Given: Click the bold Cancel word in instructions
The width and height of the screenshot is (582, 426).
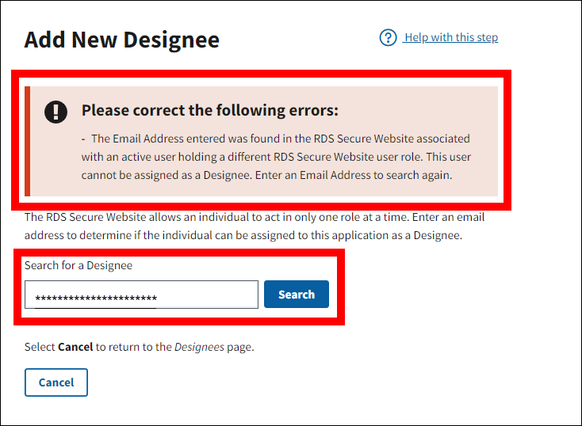Looking at the screenshot, I should 75,347.
